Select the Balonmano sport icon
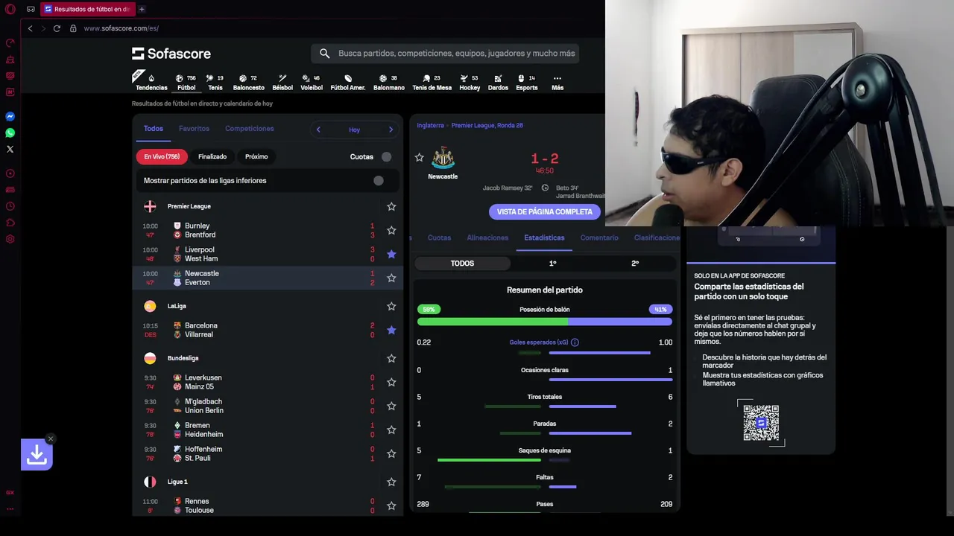The image size is (954, 536). coord(389,82)
